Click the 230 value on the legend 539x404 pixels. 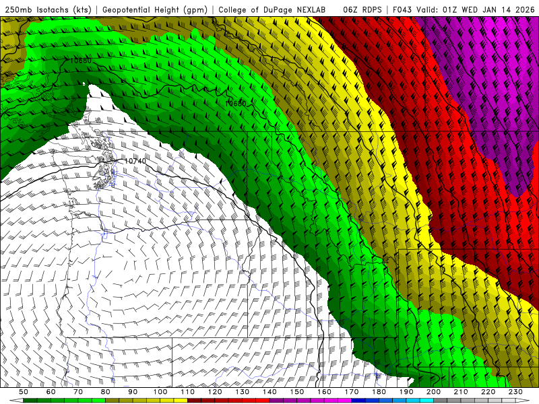coord(515,392)
